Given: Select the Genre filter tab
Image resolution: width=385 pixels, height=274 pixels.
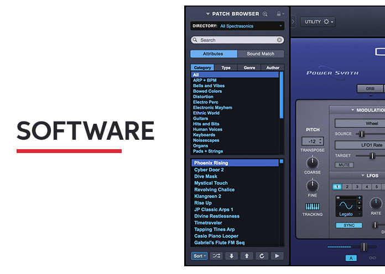Looking at the screenshot, I should (x=249, y=67).
